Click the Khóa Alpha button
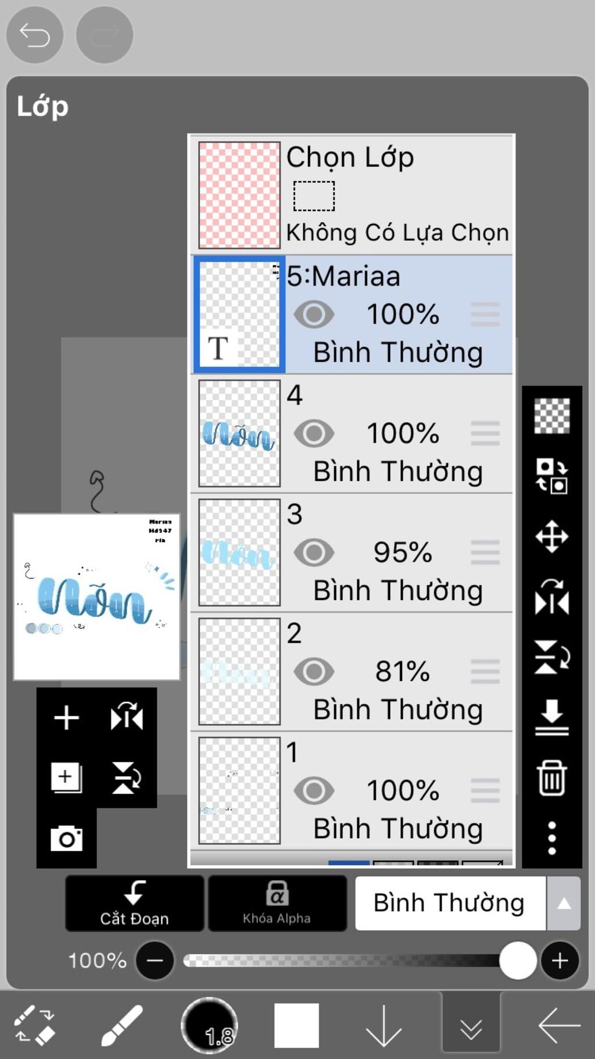This screenshot has width=595, height=1059. 277,903
